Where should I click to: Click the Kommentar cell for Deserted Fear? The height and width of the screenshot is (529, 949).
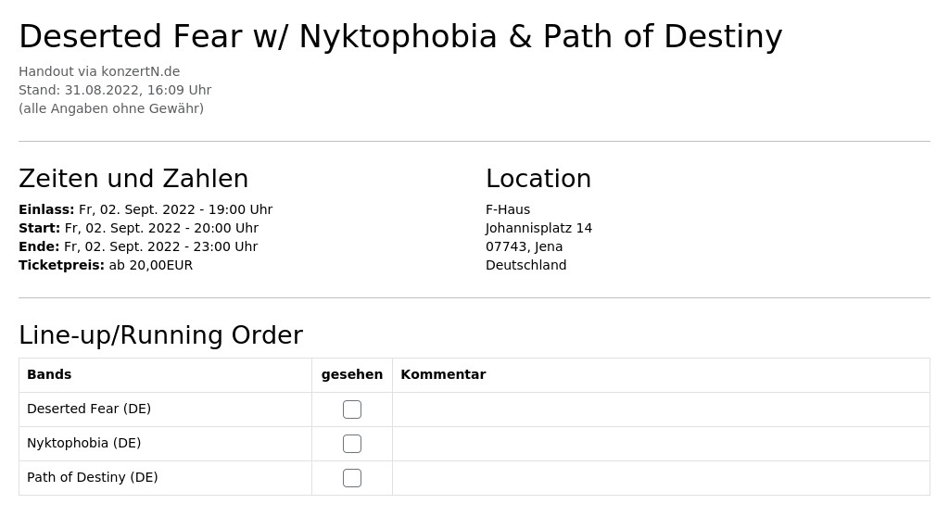[661, 409]
